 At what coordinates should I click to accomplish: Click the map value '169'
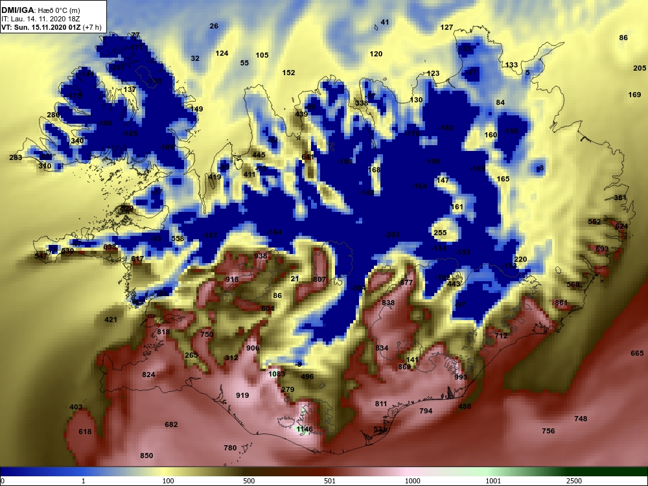(x=634, y=95)
